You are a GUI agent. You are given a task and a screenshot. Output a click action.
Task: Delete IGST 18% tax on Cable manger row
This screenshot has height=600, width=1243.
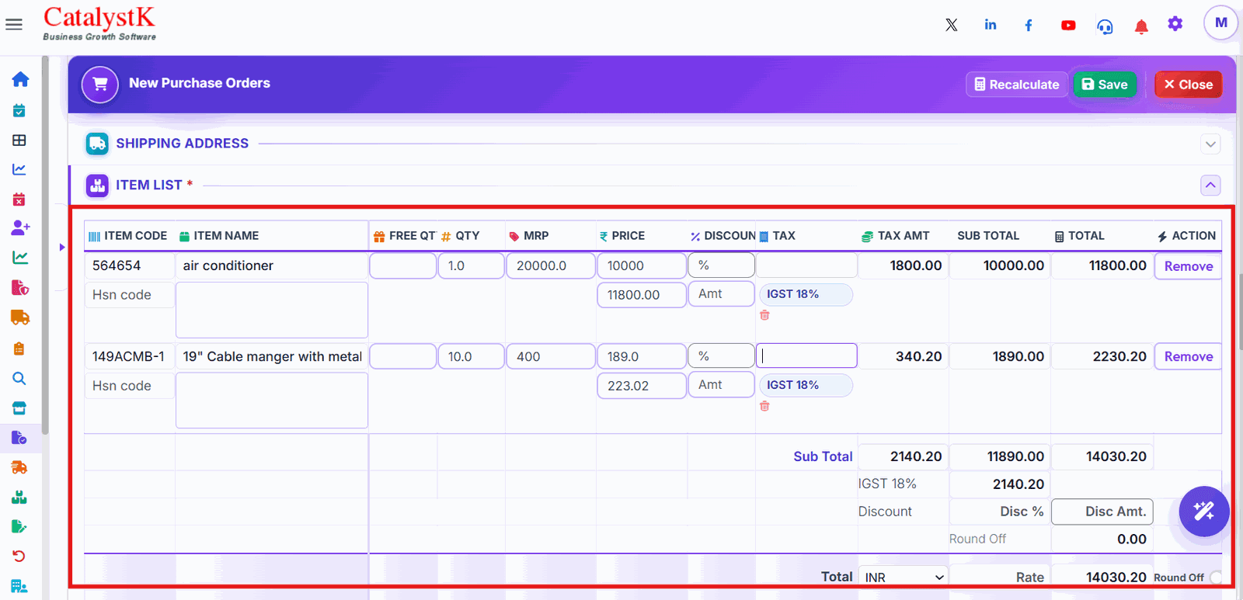coord(764,406)
